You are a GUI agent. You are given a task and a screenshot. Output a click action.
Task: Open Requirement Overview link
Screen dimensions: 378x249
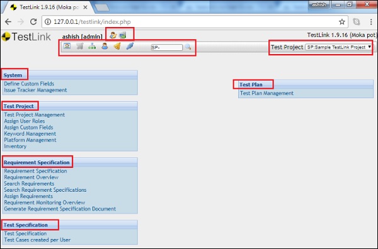tap(31, 177)
